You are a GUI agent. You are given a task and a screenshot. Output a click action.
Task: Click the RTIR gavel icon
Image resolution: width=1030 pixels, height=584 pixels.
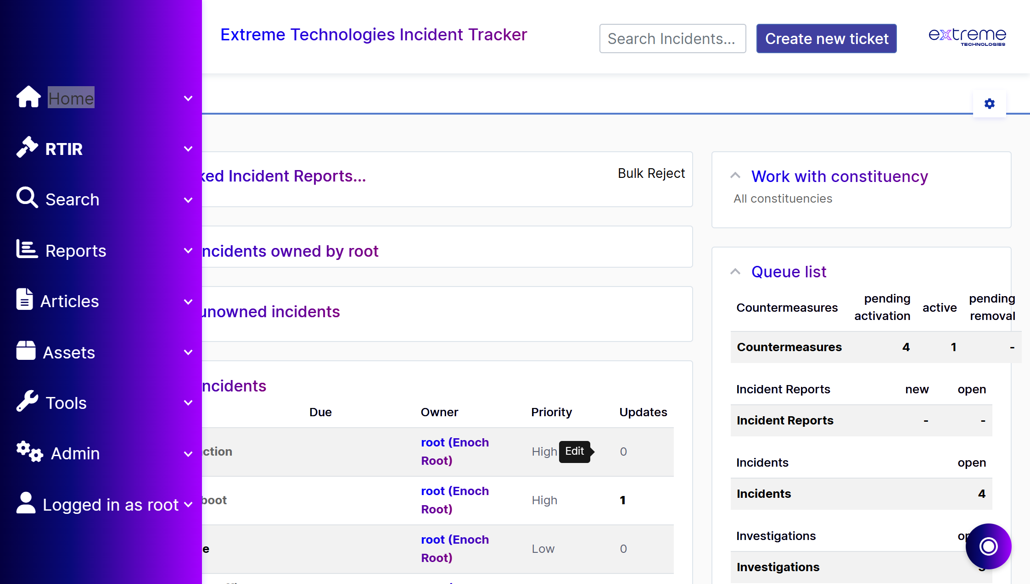[x=27, y=148]
